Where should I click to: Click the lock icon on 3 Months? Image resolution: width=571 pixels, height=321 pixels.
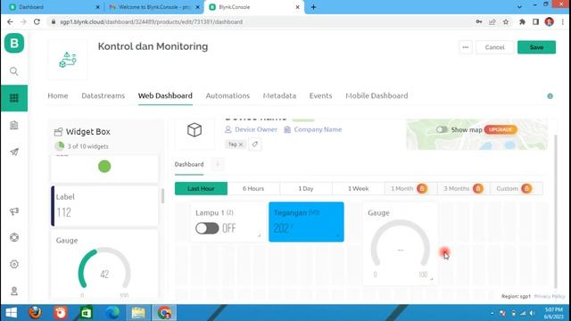[x=478, y=188]
